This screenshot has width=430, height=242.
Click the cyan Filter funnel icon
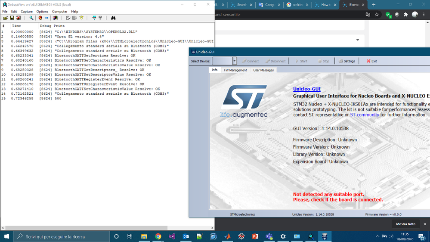[x=94, y=18]
